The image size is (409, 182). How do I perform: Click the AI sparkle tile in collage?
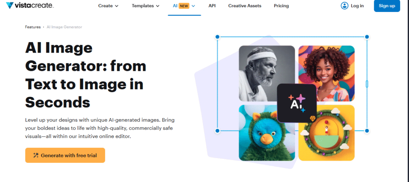coord(297,103)
